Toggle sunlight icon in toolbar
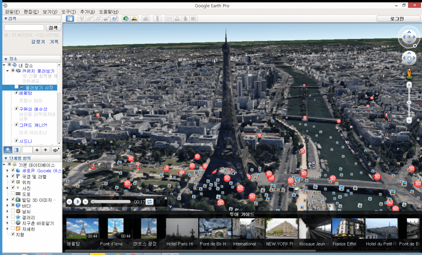Image resolution: width=422 pixels, height=255 pixels. tap(134, 19)
